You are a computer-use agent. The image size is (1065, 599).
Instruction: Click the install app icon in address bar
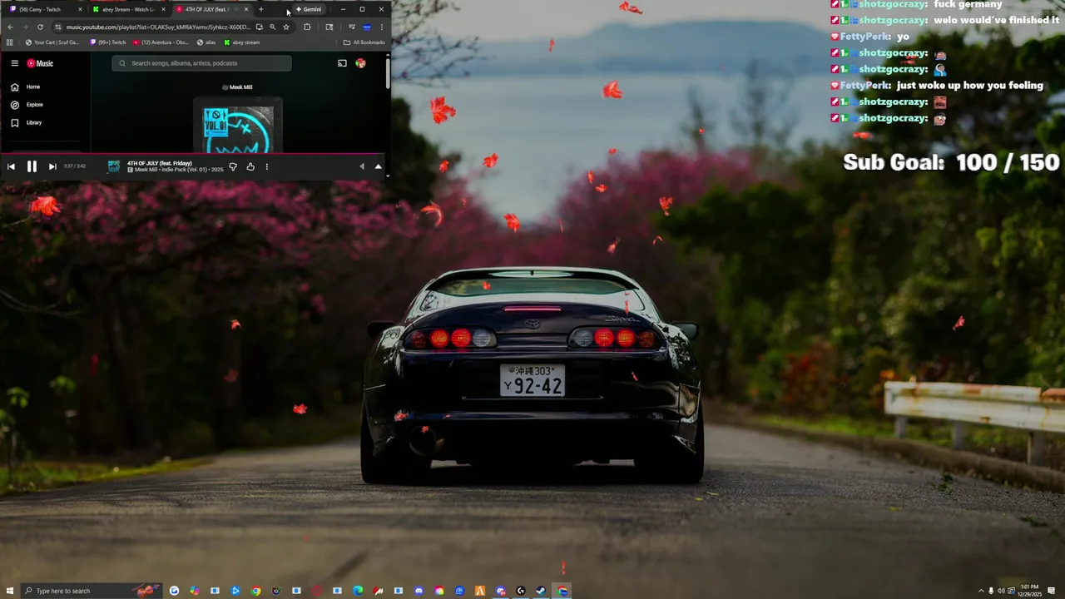259,27
